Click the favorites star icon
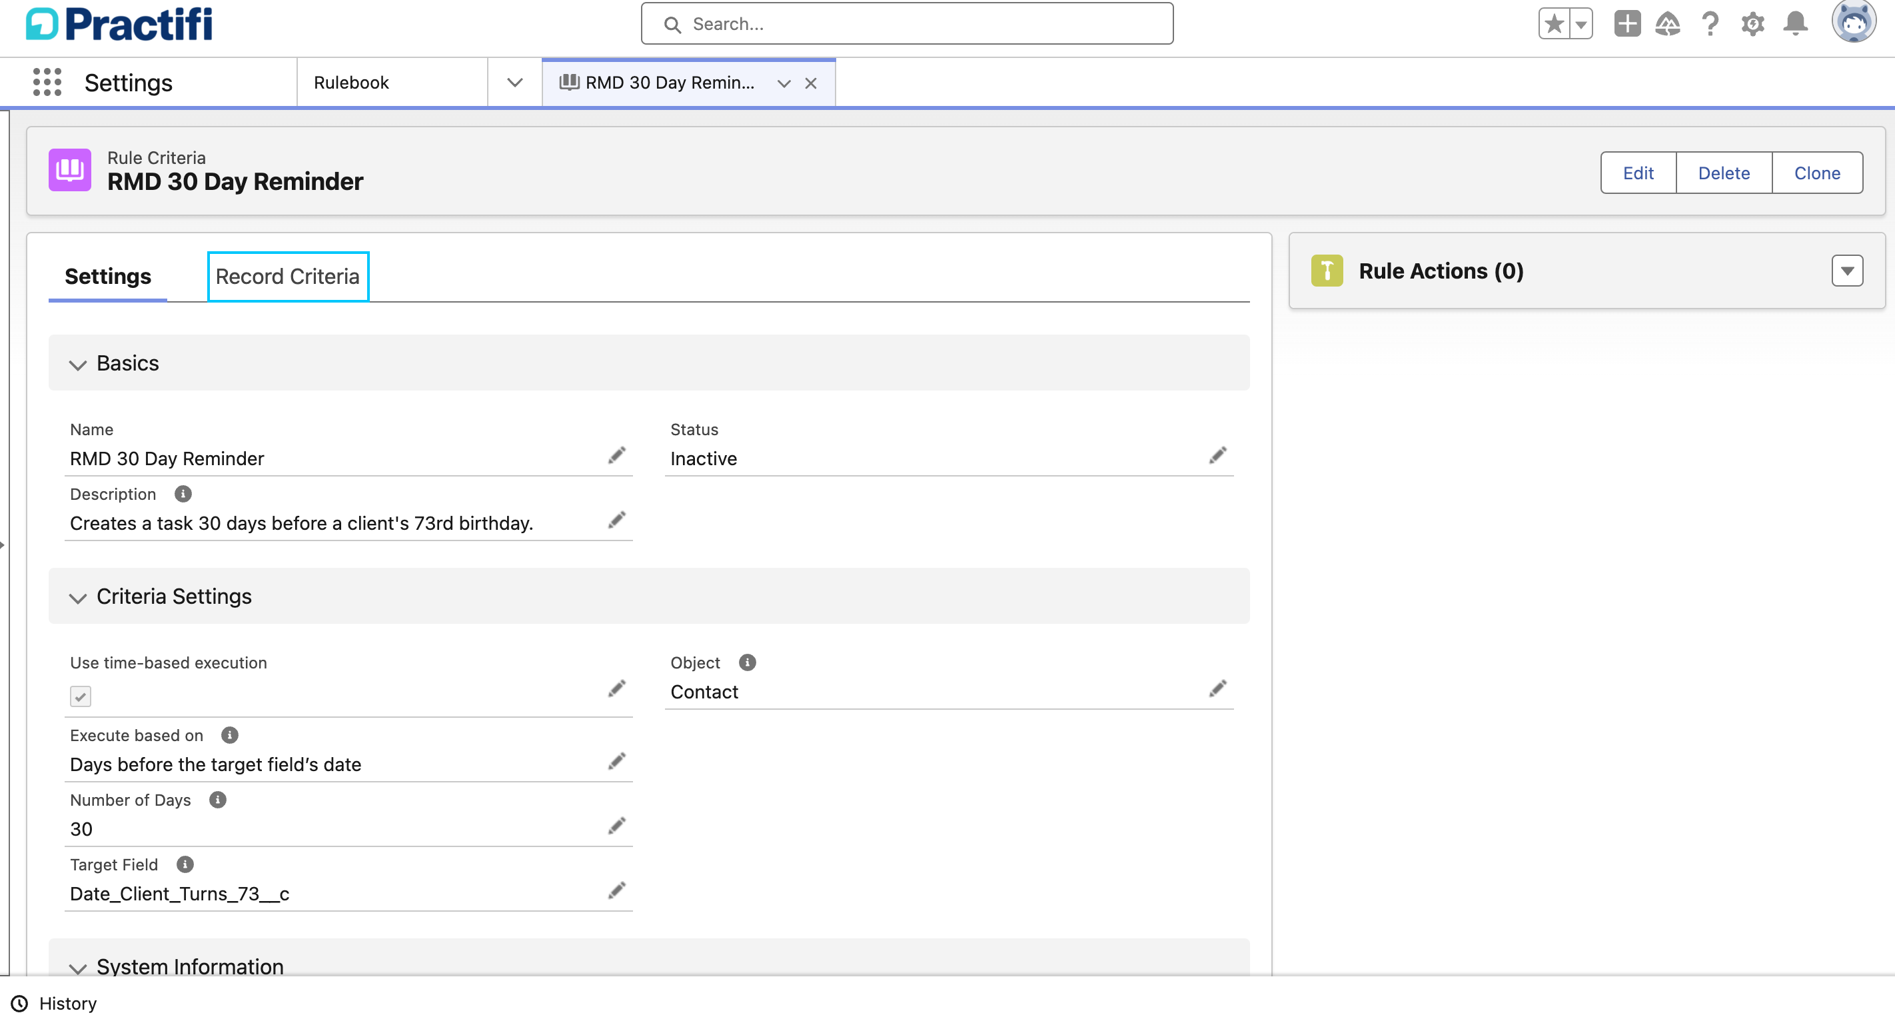 (1554, 24)
